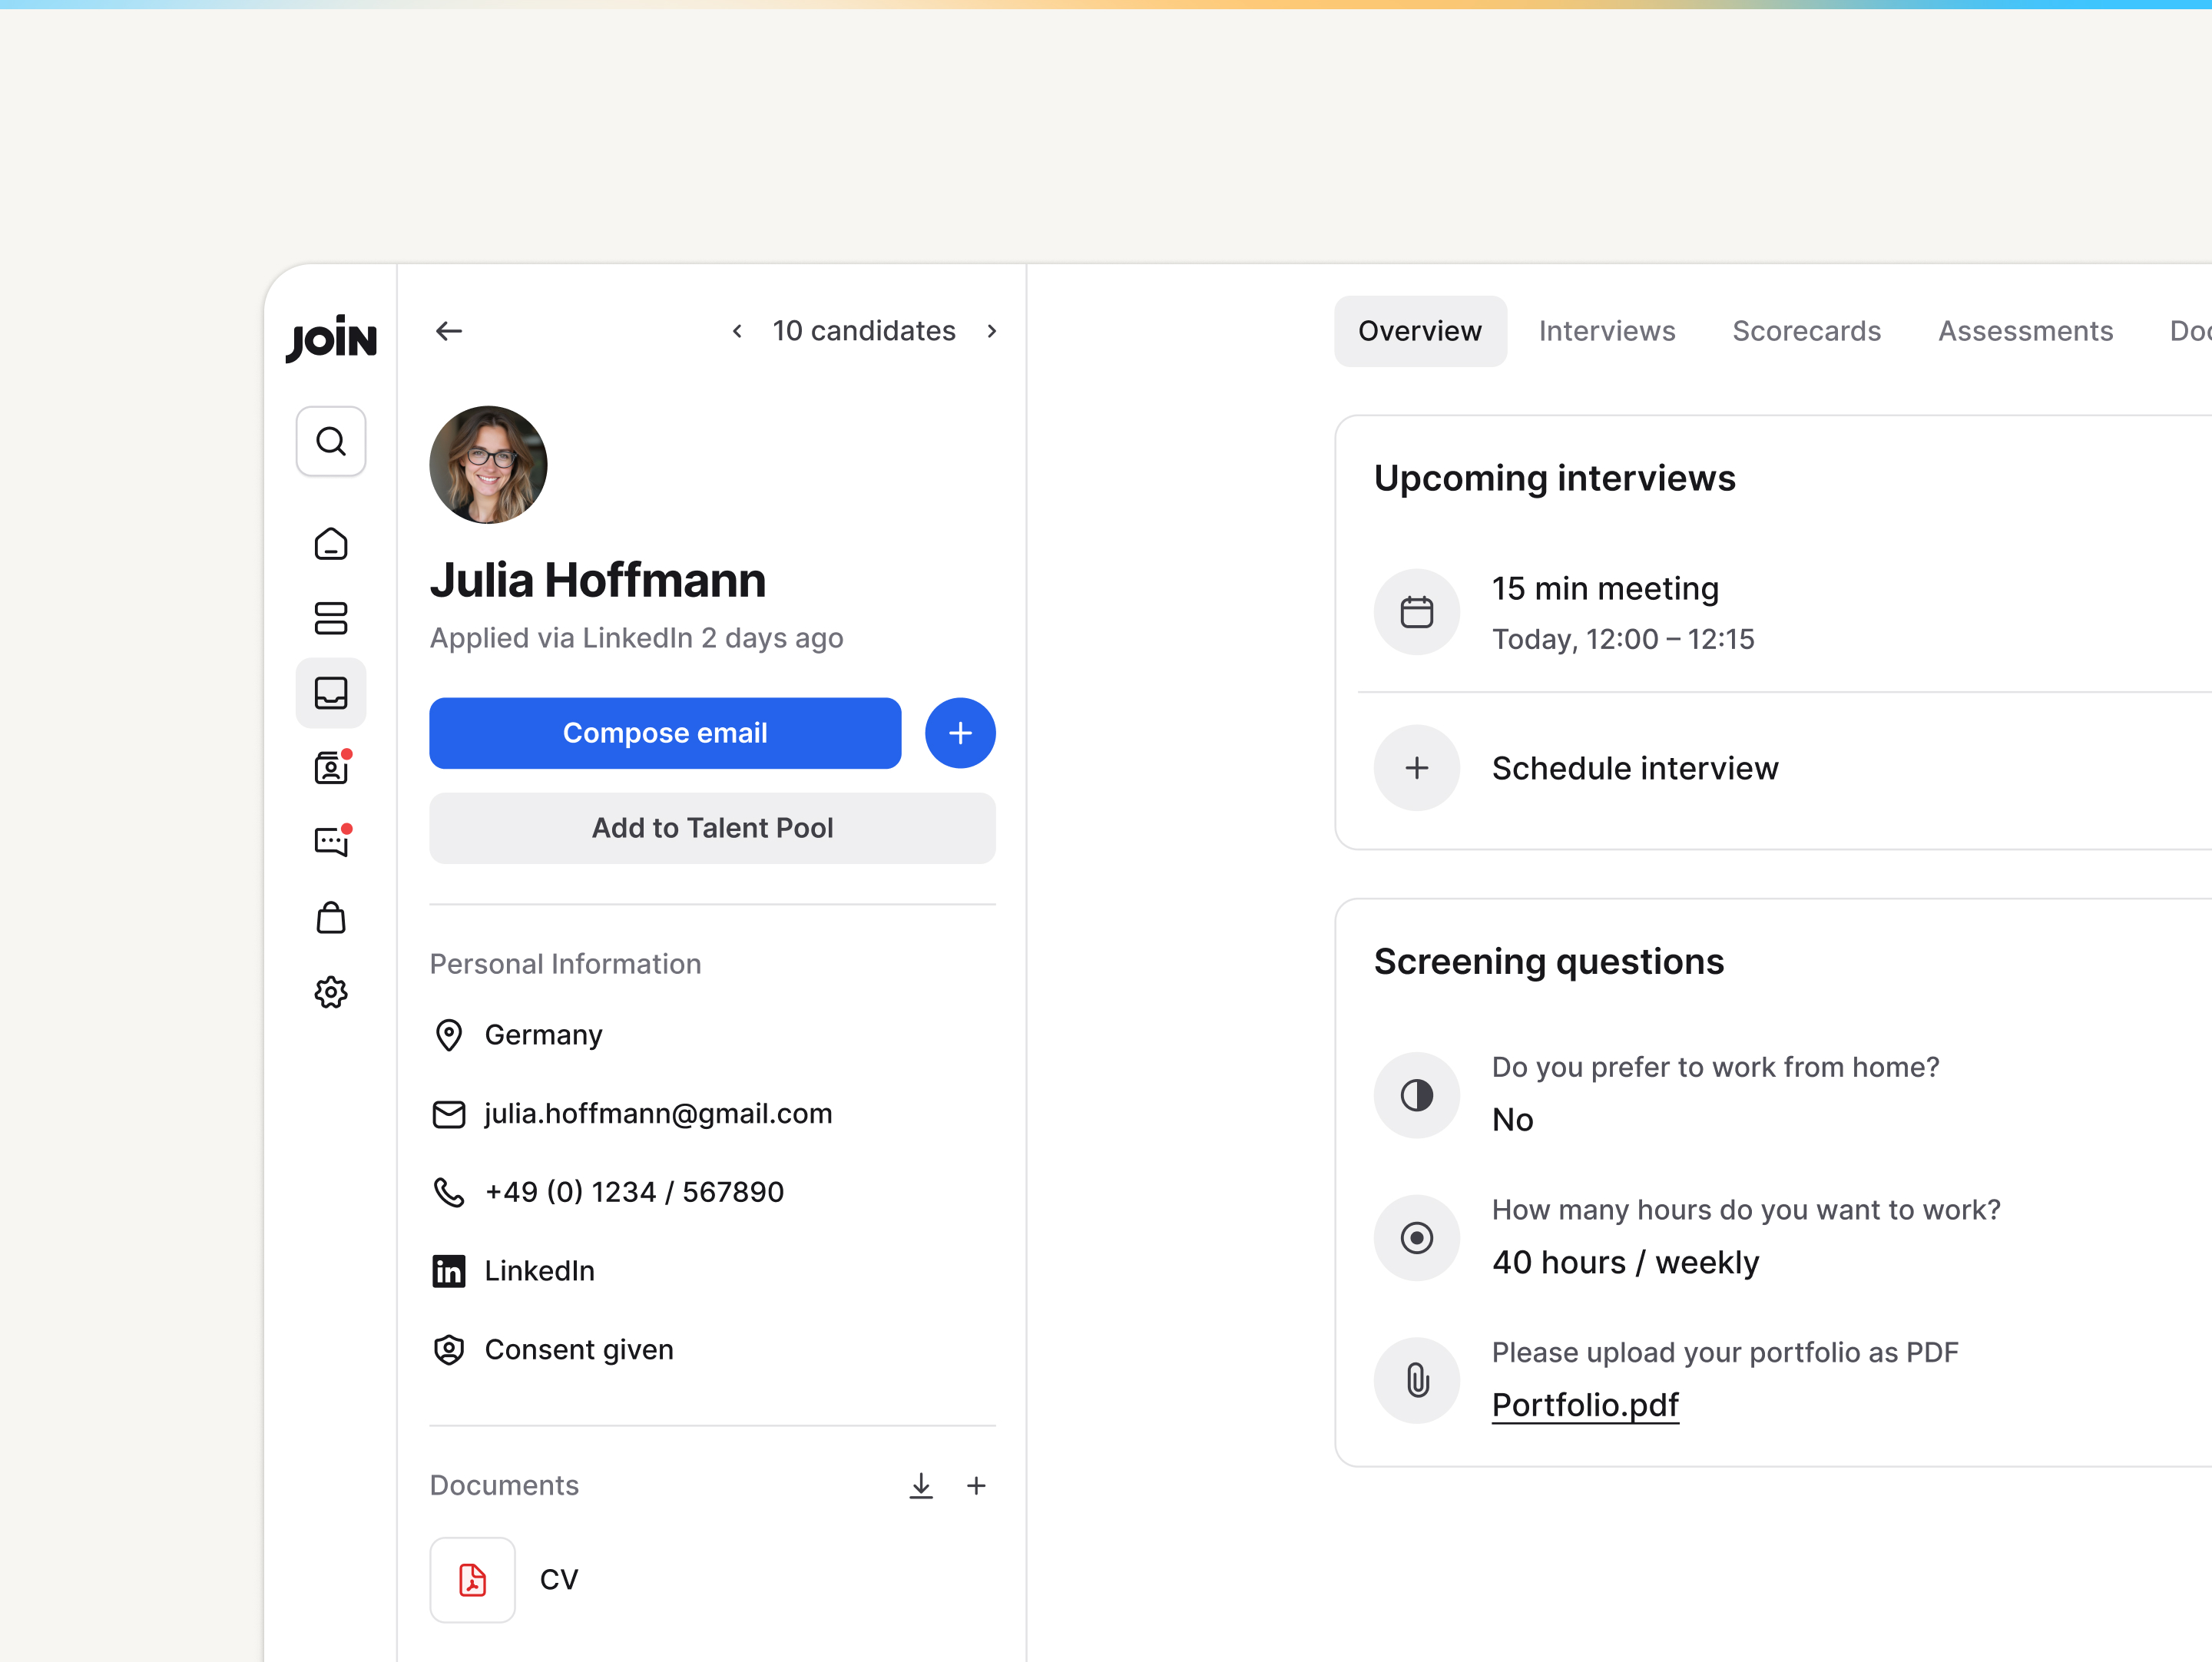Screen dimensions: 2212x1662
Task: Open candidates contact icon with notification
Action: (x=330, y=768)
